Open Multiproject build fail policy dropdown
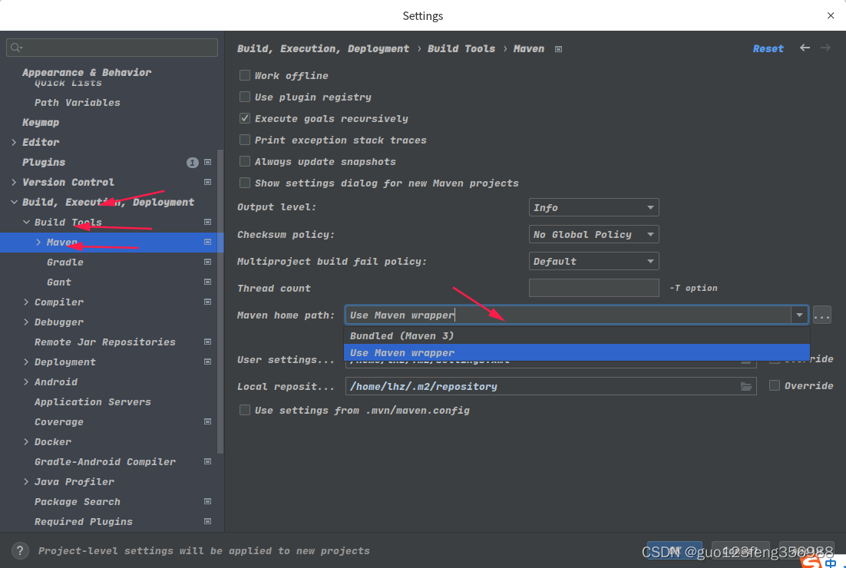 click(x=593, y=261)
